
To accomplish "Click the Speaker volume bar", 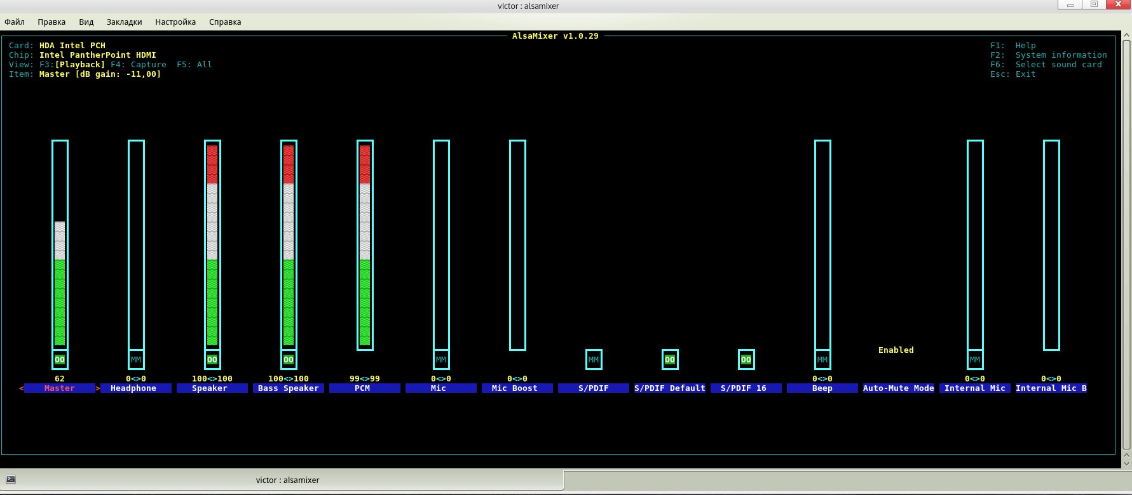I will tap(212, 245).
